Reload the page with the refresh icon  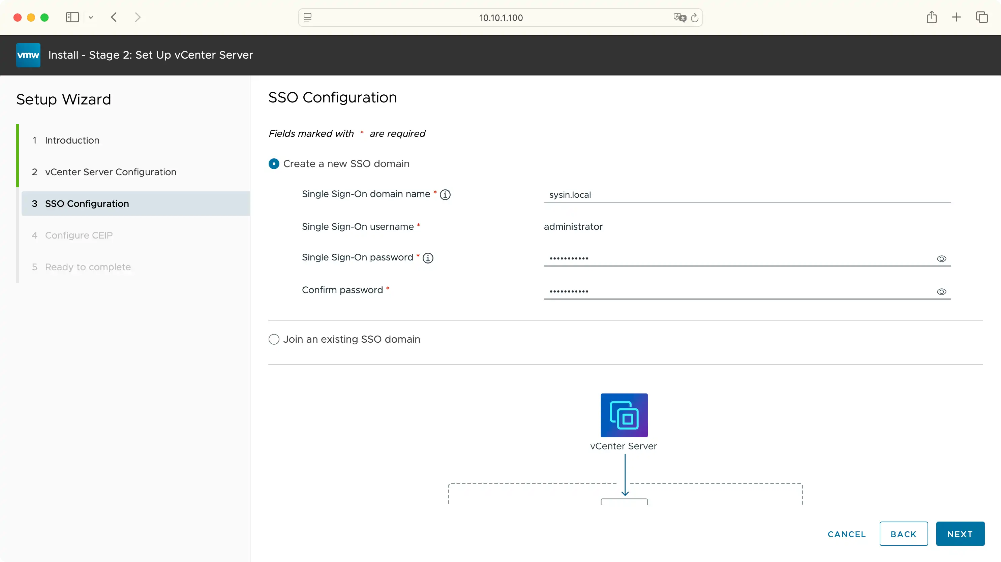pos(695,18)
